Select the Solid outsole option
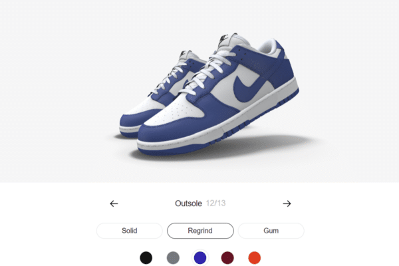 [x=129, y=231]
